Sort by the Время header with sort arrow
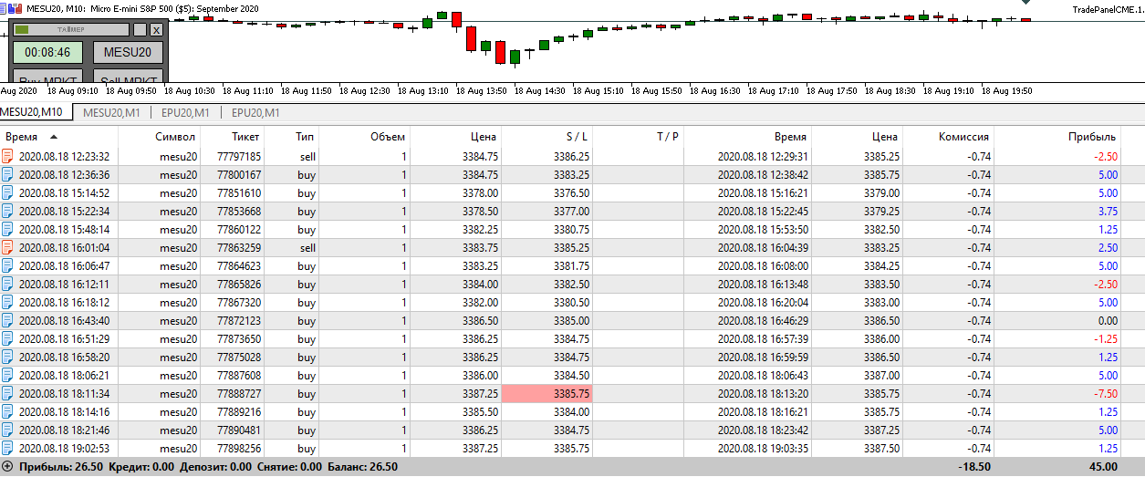The width and height of the screenshot is (1145, 477). pos(32,137)
